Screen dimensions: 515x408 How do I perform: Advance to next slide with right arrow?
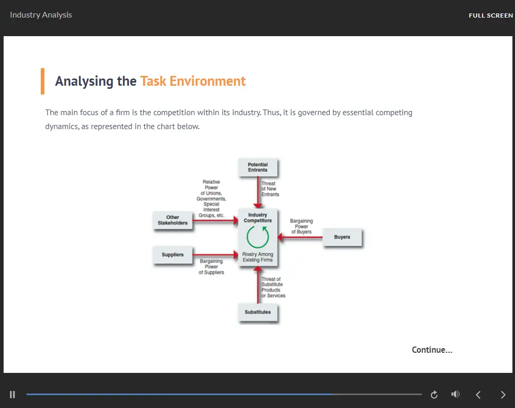(x=503, y=395)
